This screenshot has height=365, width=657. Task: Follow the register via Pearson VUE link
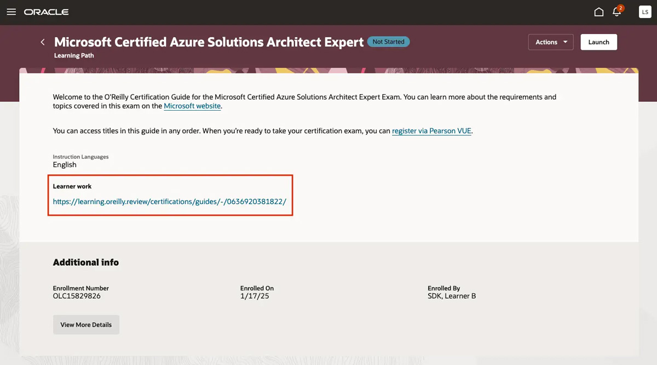[431, 132]
